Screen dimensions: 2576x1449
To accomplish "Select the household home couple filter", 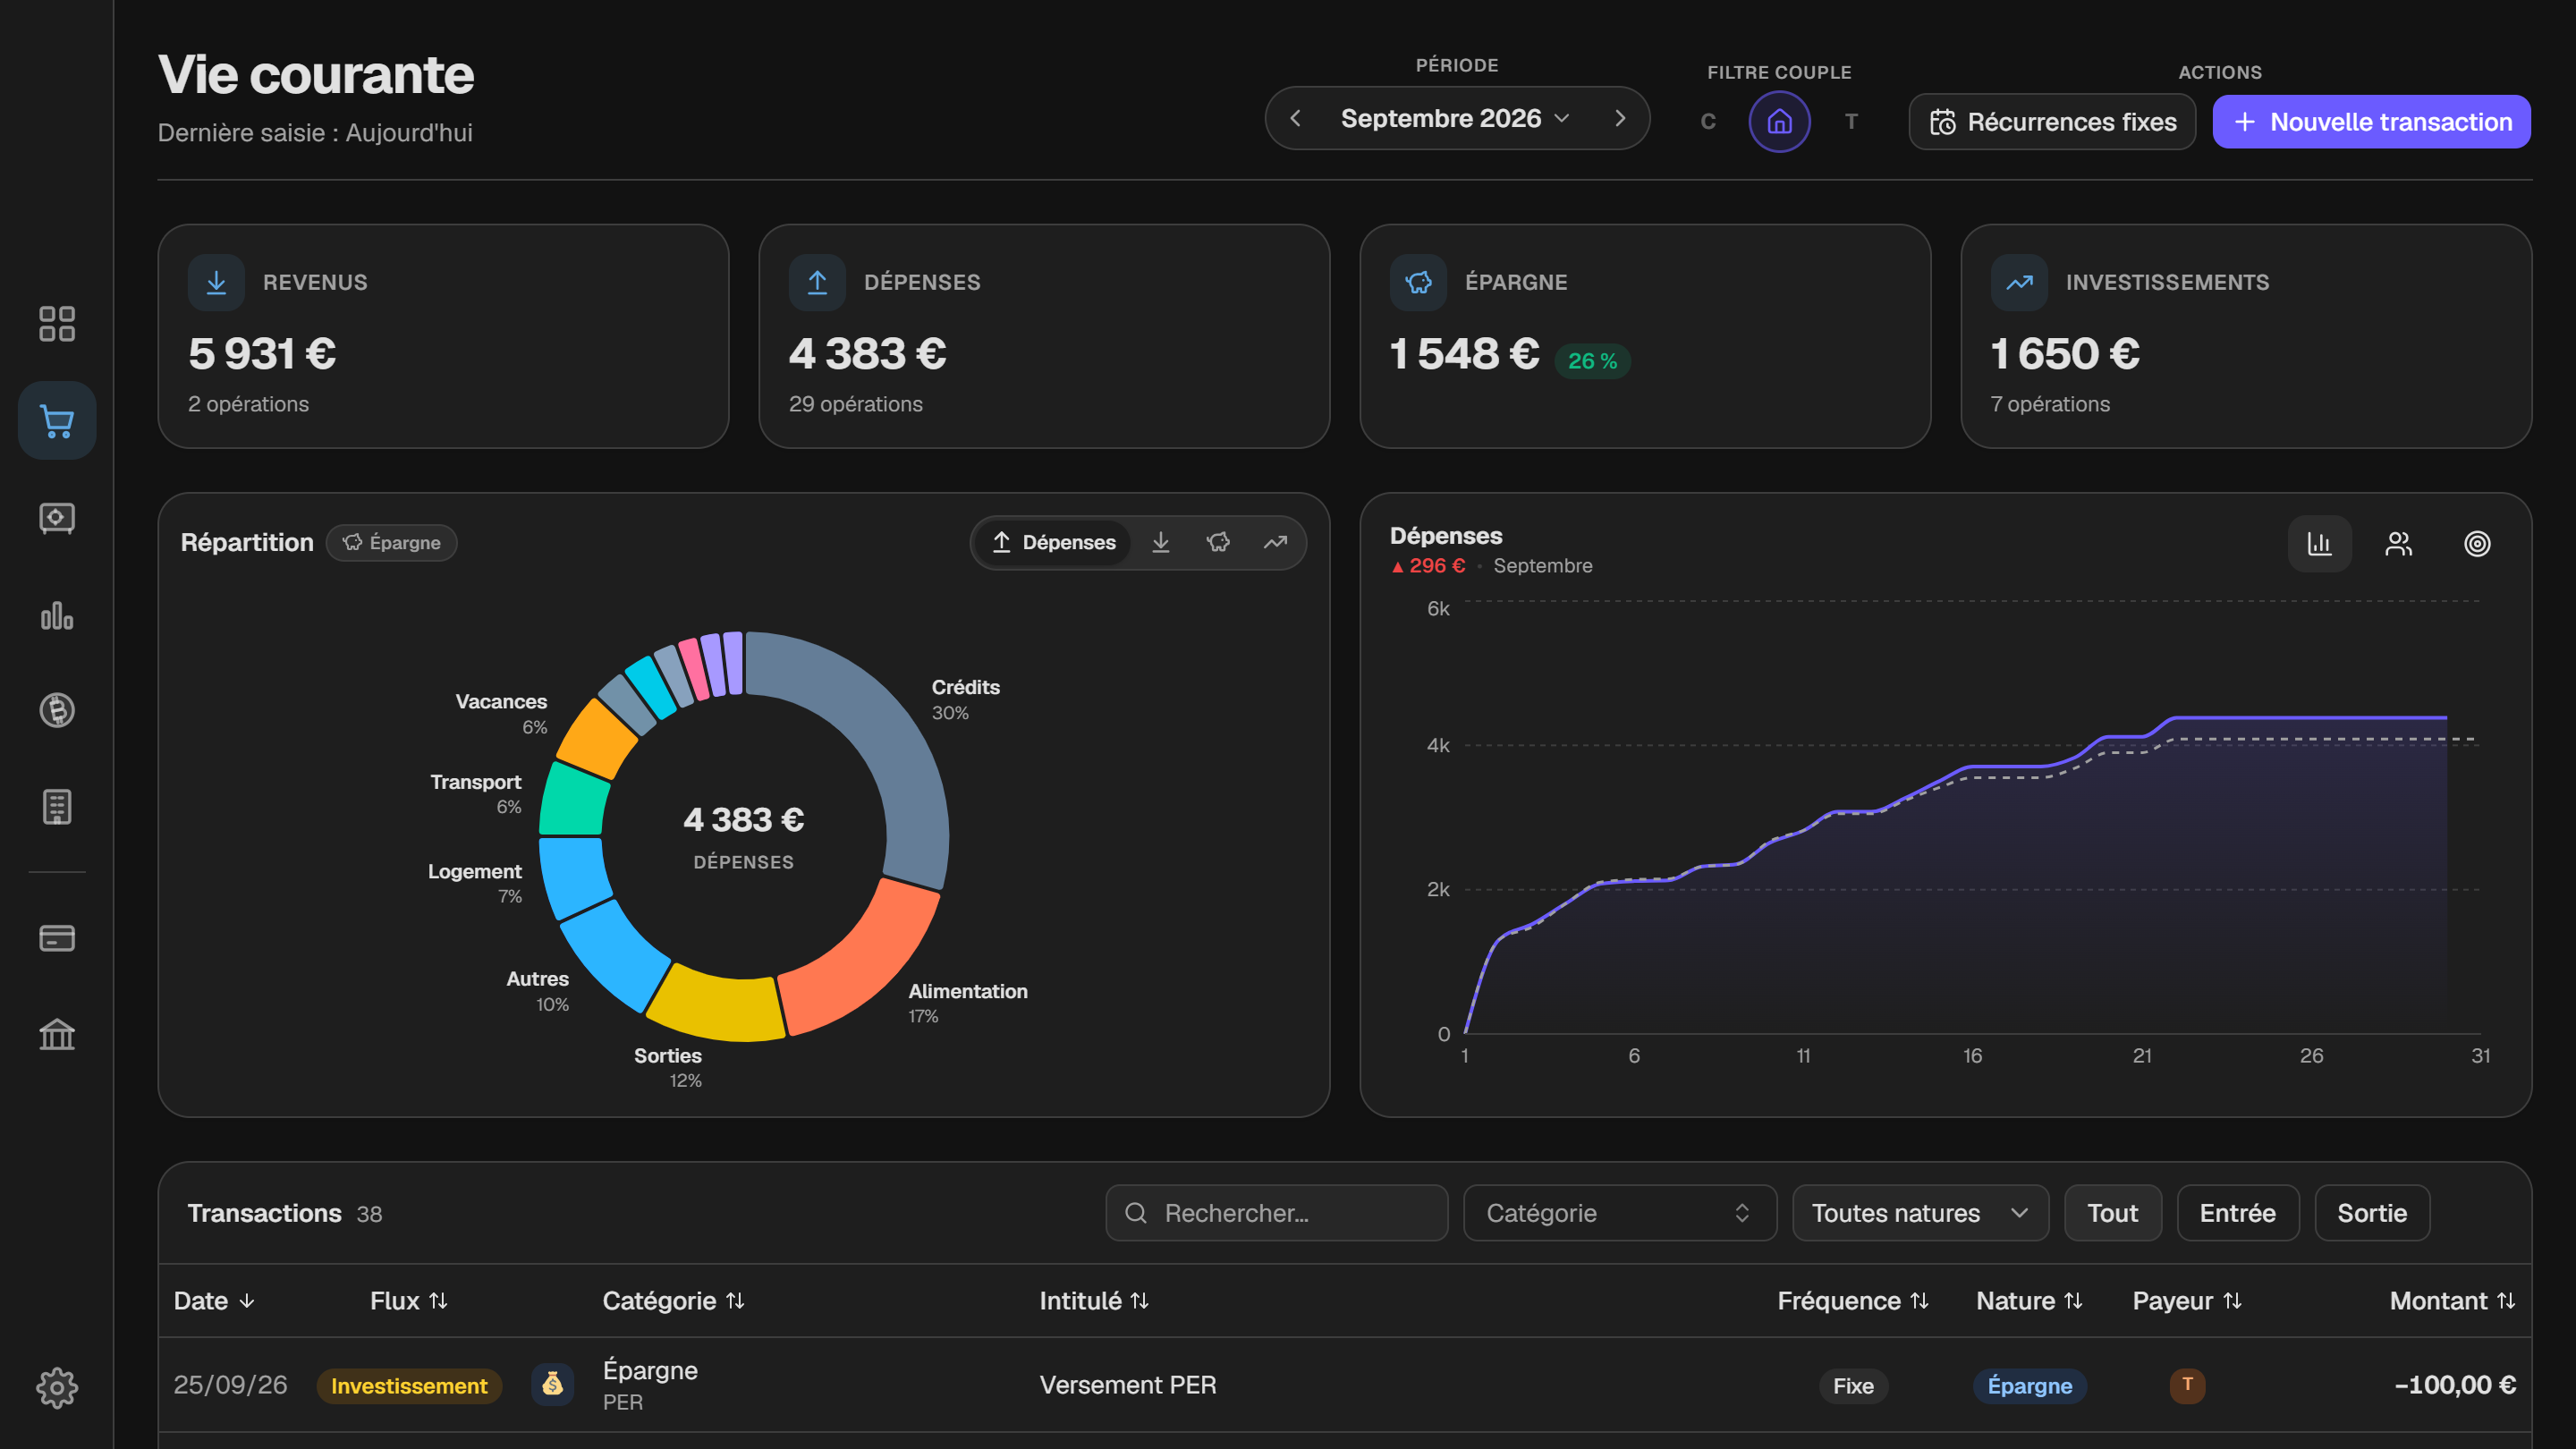I will (x=1779, y=122).
